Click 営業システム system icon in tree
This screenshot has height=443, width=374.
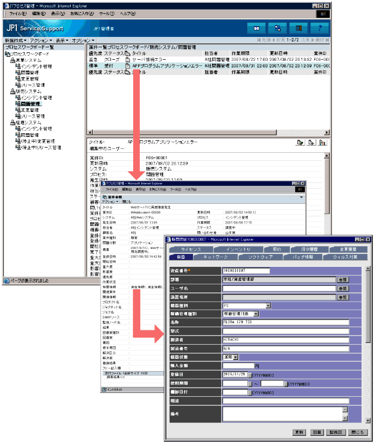[x=13, y=60]
